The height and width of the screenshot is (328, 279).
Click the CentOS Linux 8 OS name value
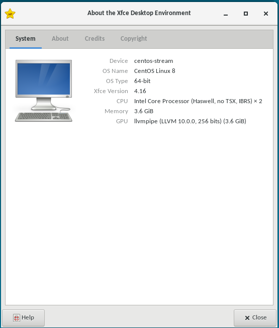pos(155,71)
